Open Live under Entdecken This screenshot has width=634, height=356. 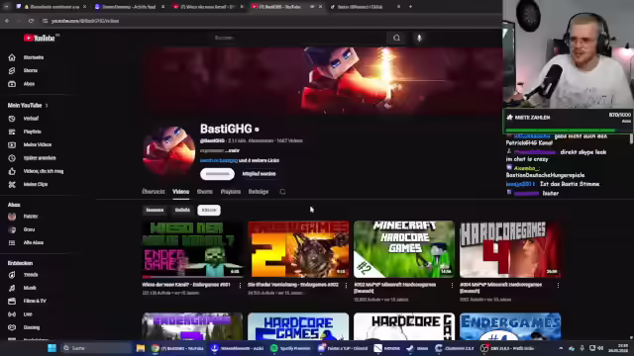[x=28, y=314]
